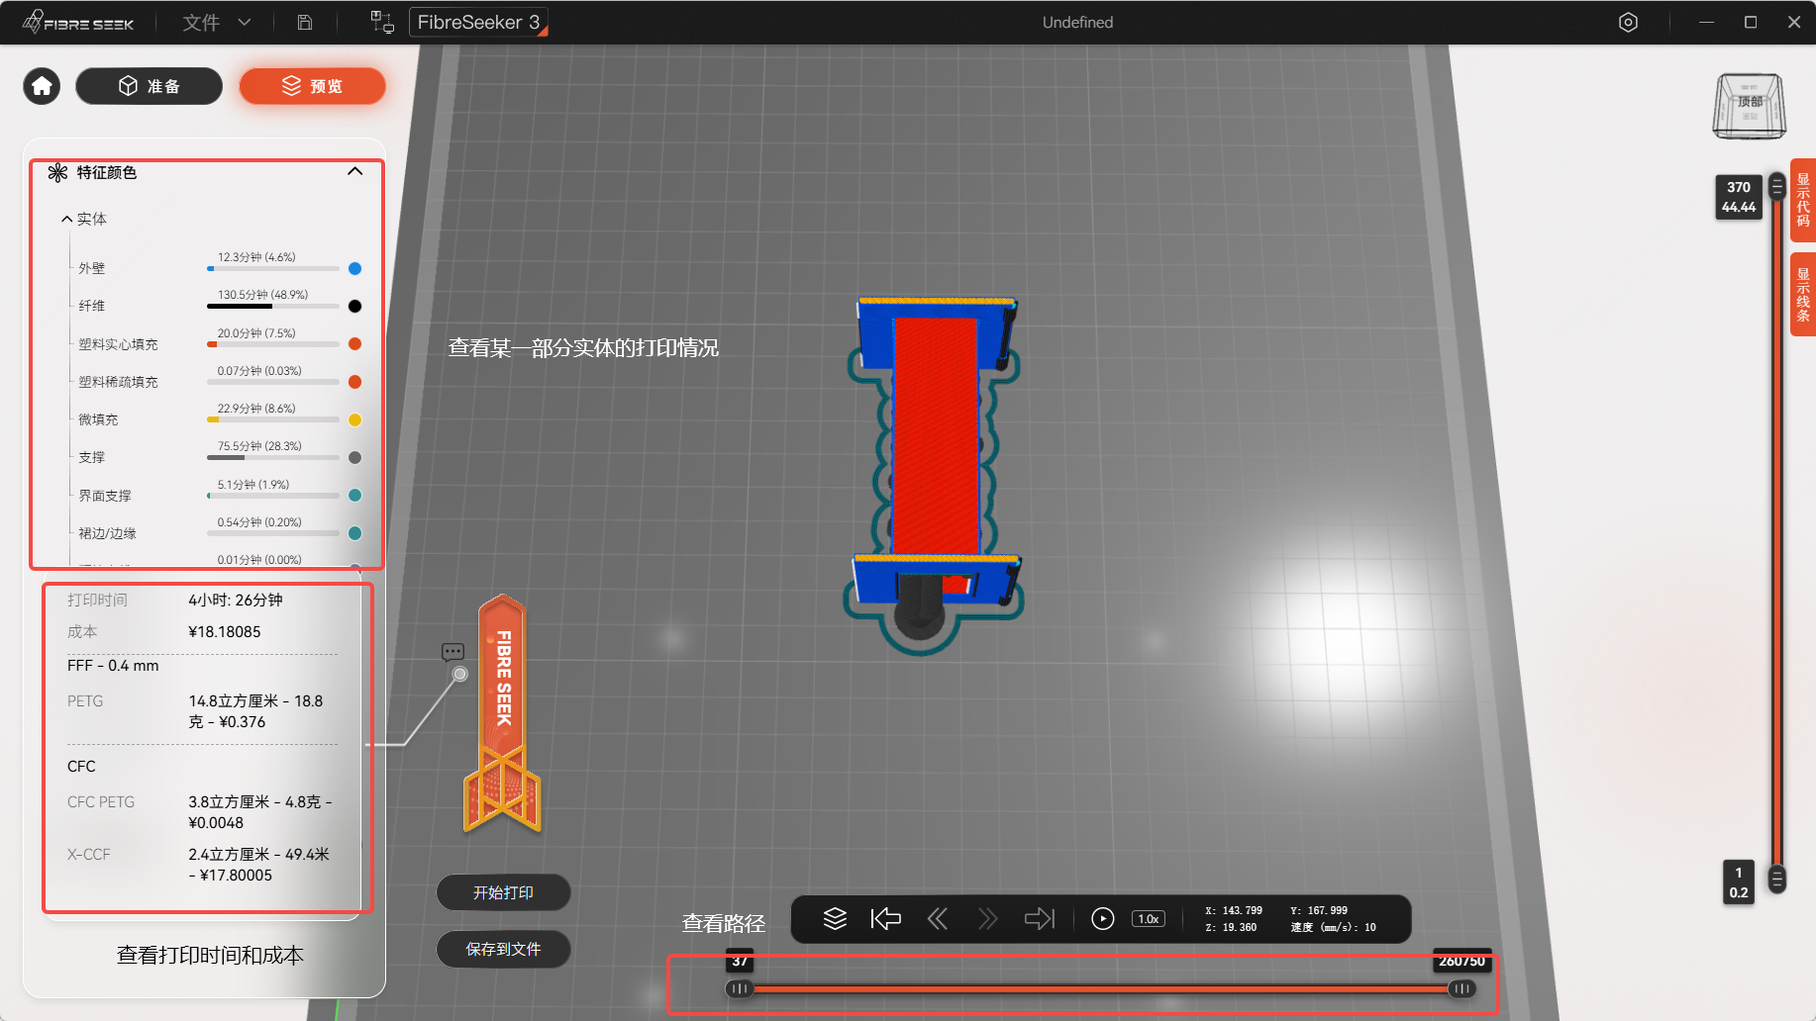Image resolution: width=1816 pixels, height=1021 pixels.
Task: Collapse the 实体 tree section
Action: [66, 219]
